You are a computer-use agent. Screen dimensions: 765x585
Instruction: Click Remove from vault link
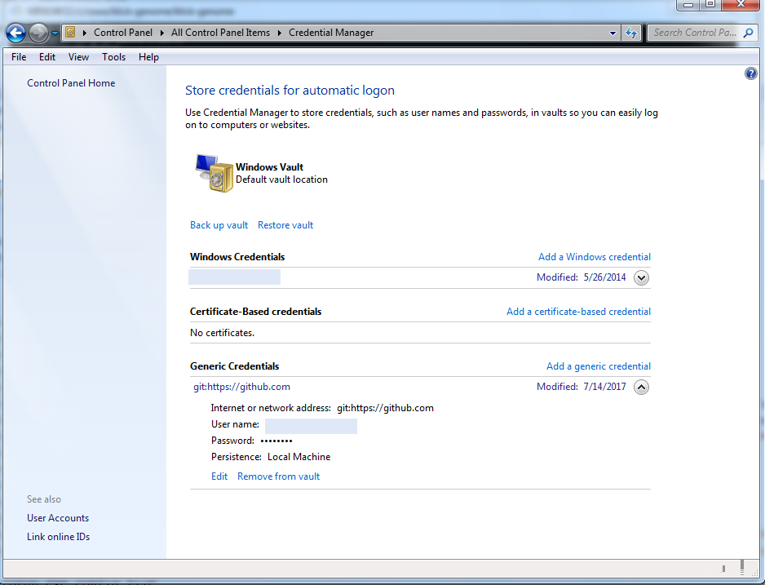(x=278, y=476)
